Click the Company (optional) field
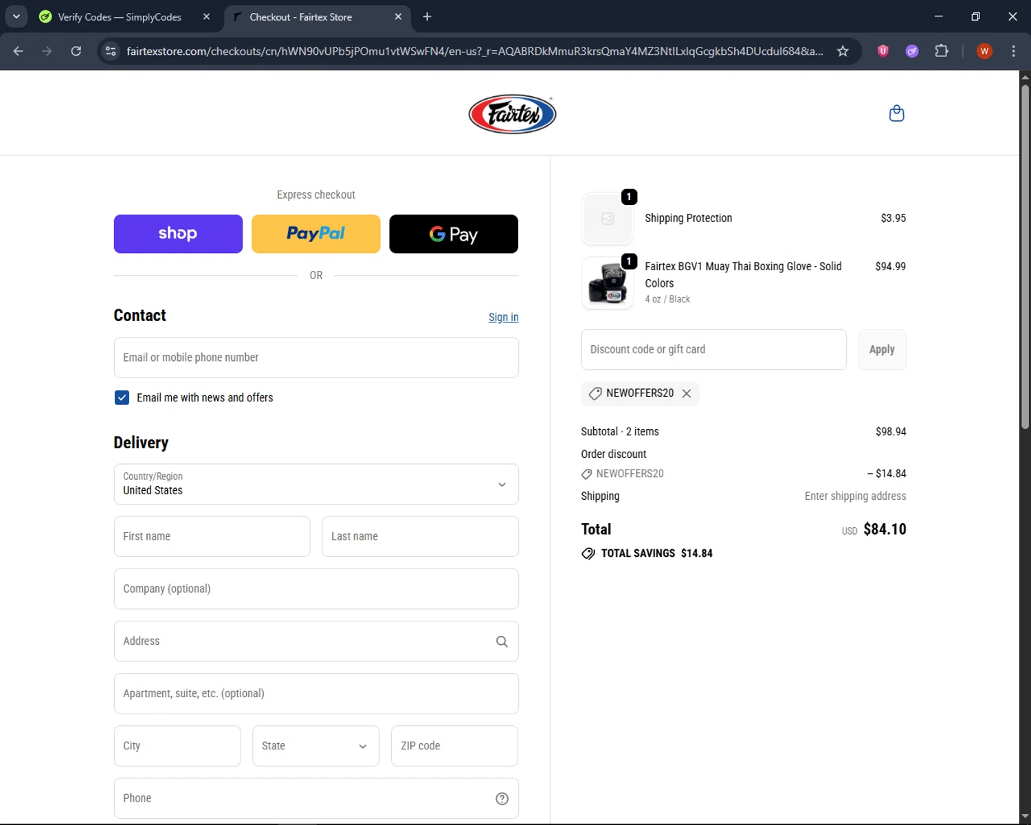Screen dimensions: 1031x825 [316, 588]
